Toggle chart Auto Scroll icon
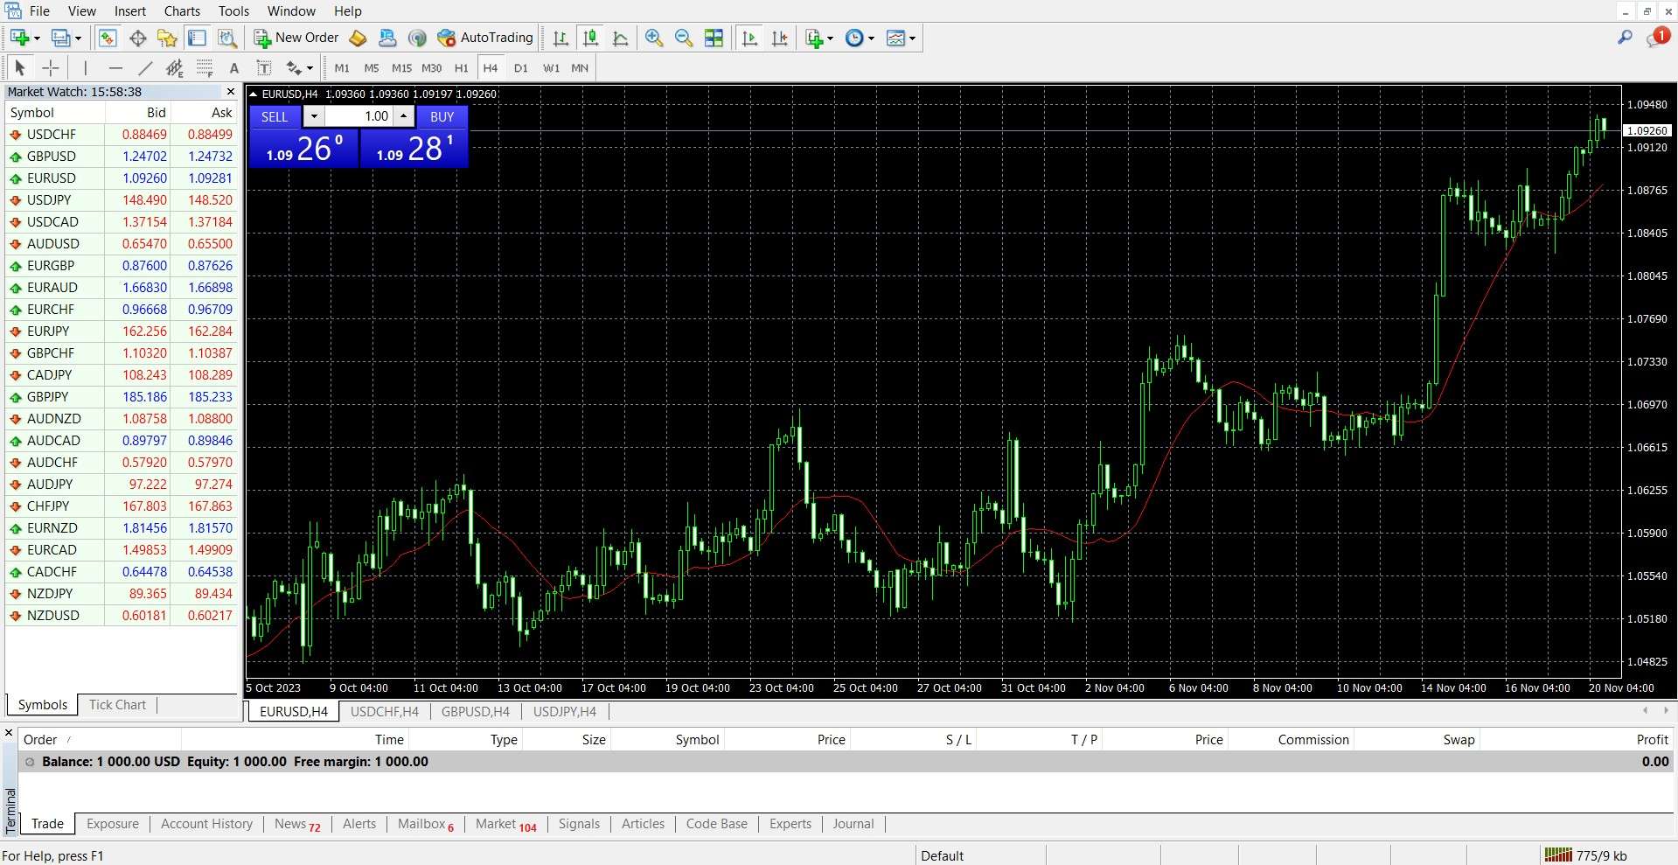Viewport: 1678px width, 865px height. (x=749, y=38)
